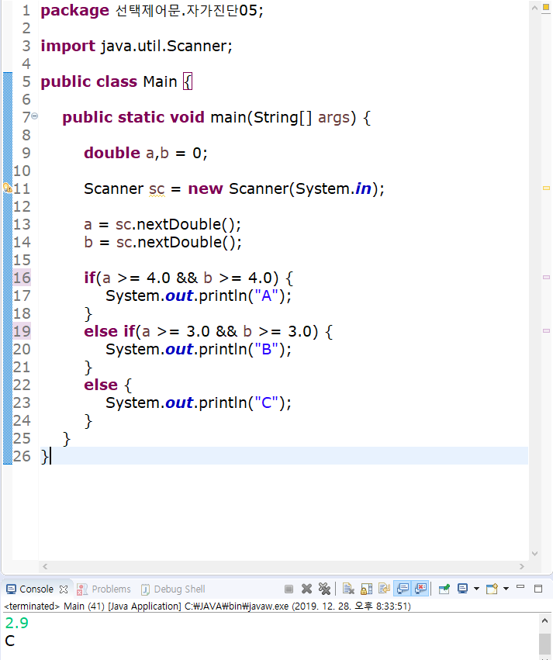Image resolution: width=553 pixels, height=660 pixels.
Task: Click 'main(String[] args)' method signature
Action: click(x=283, y=117)
